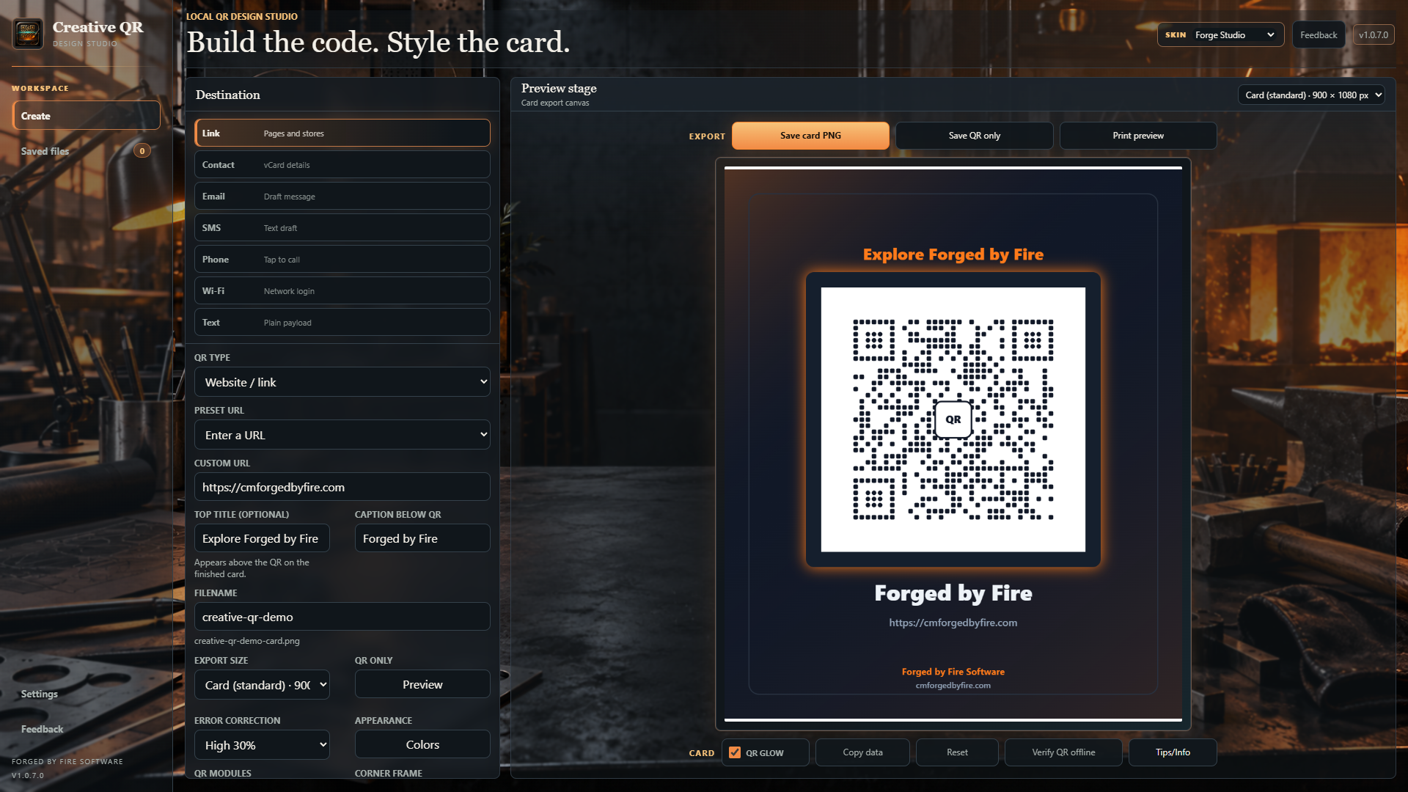
Task: Click the QR code preview image
Action: pos(953,419)
